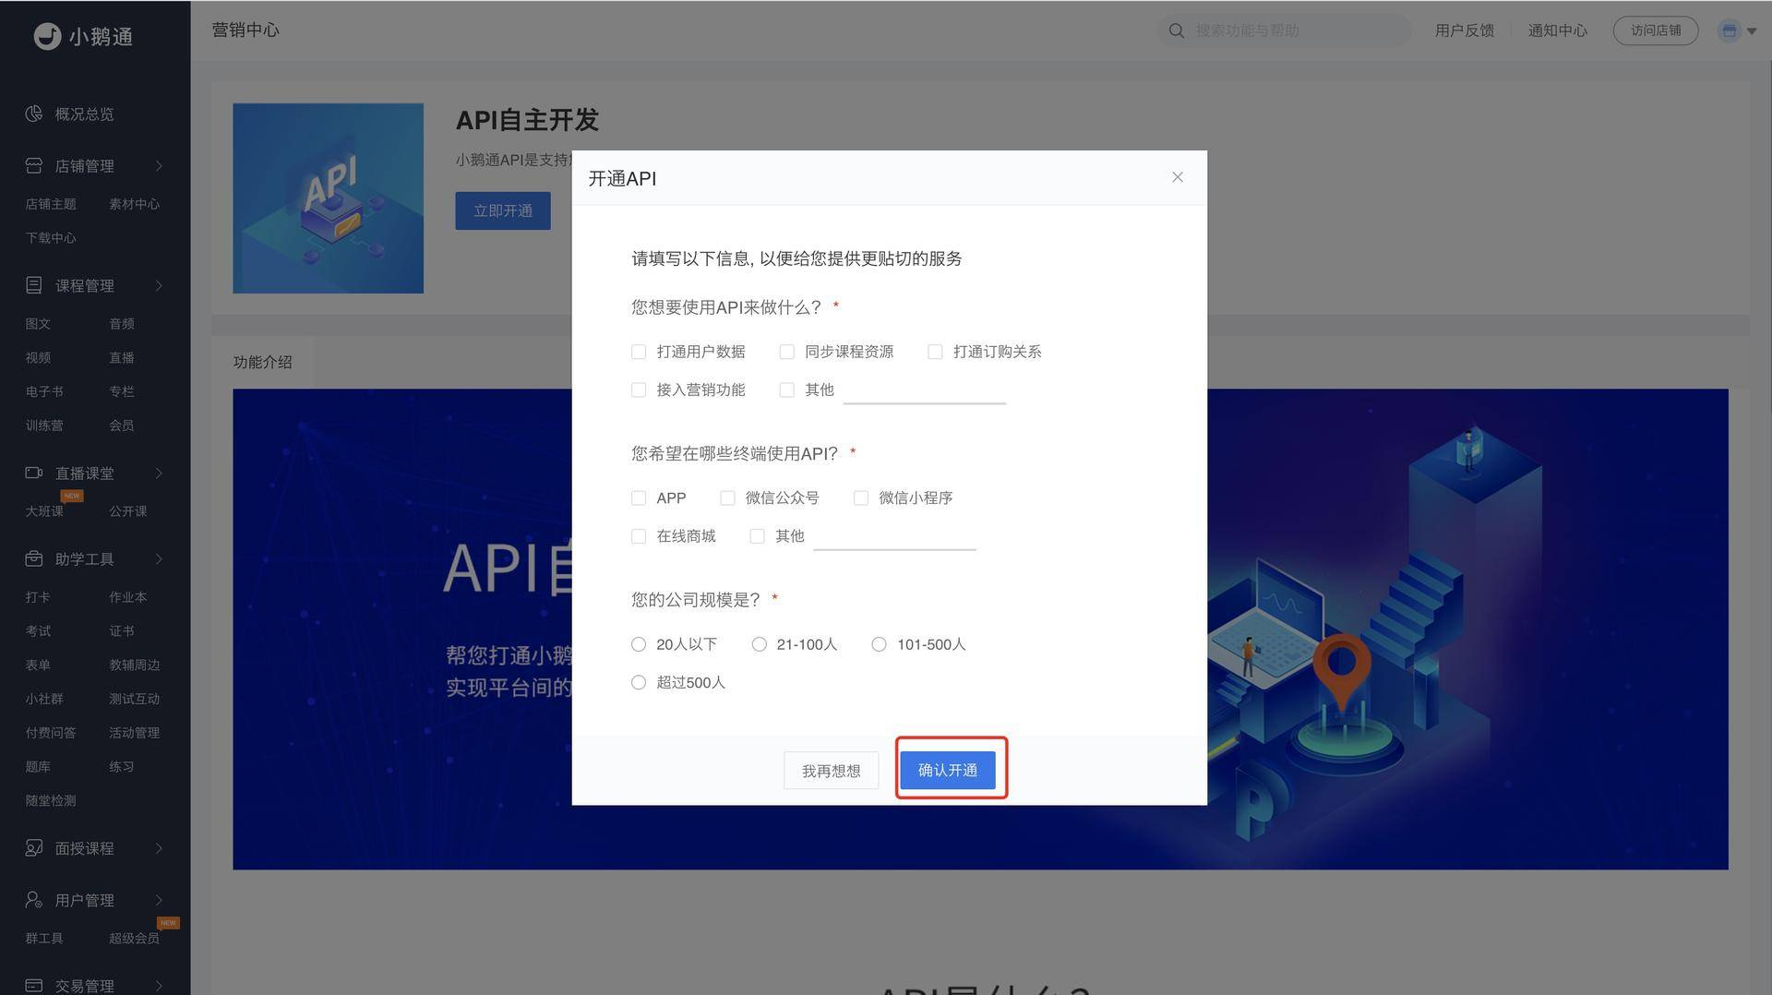Check 打通订购关系 option

click(935, 352)
